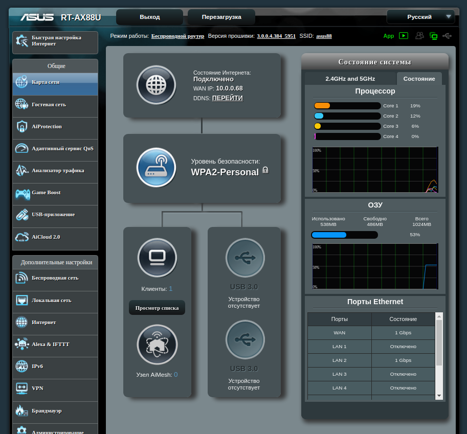The image size is (467, 434).
Task: Open the AiMesh node icon
Action: 157,344
